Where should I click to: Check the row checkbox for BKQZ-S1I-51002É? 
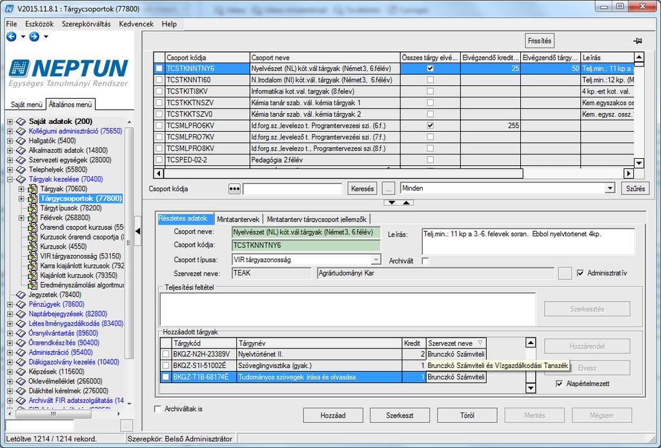166,365
